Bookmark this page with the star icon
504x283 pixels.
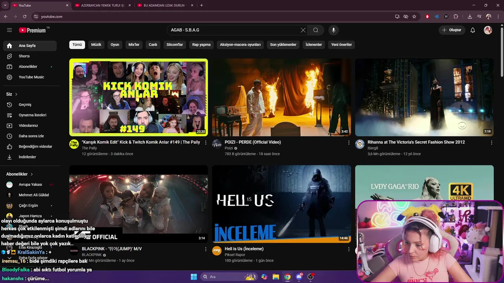[x=414, y=17]
